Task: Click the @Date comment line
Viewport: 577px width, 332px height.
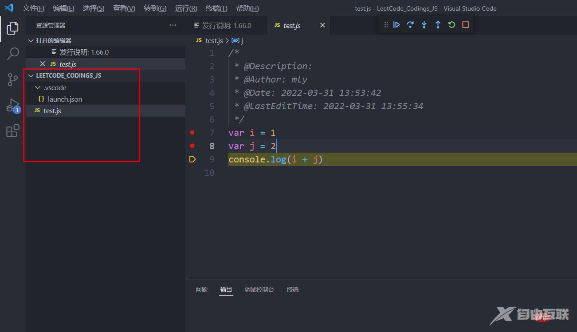Action: tap(308, 93)
